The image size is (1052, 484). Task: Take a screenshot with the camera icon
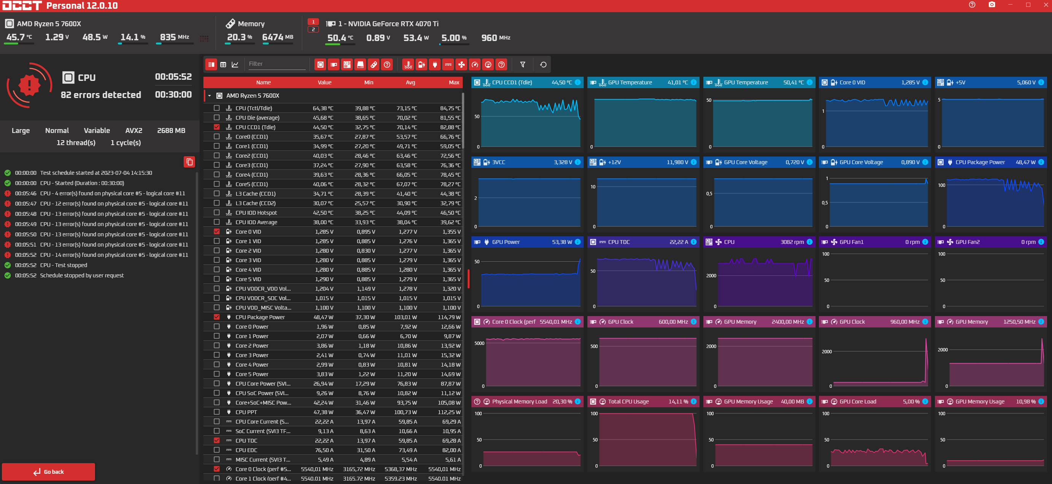pos(992,5)
